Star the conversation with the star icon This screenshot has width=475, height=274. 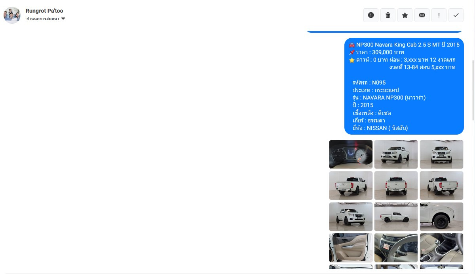(x=405, y=15)
